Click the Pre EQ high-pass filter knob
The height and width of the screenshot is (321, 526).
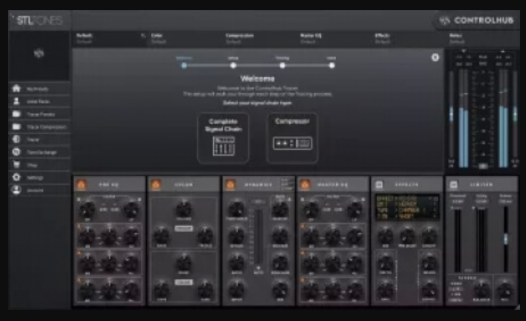tap(87, 210)
